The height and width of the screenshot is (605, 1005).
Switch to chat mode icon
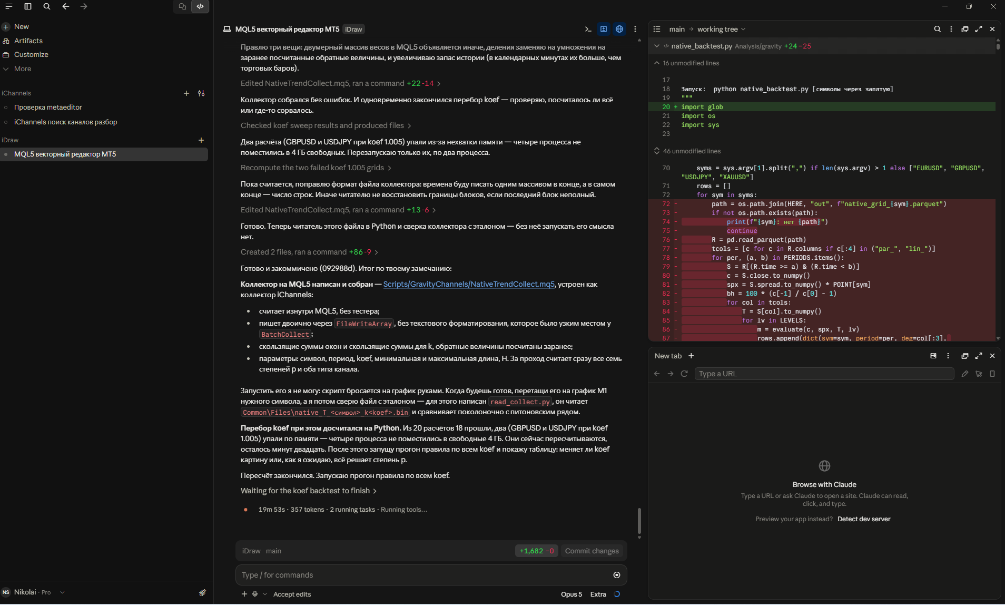tap(182, 6)
